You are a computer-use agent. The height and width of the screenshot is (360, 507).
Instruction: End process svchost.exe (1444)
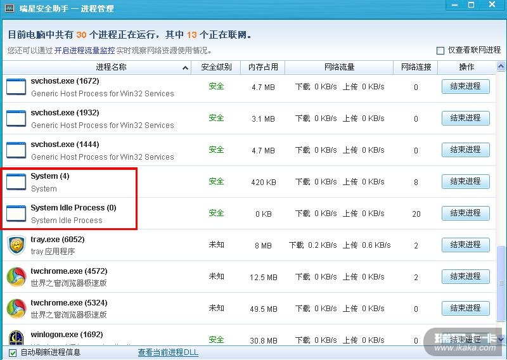click(x=466, y=150)
